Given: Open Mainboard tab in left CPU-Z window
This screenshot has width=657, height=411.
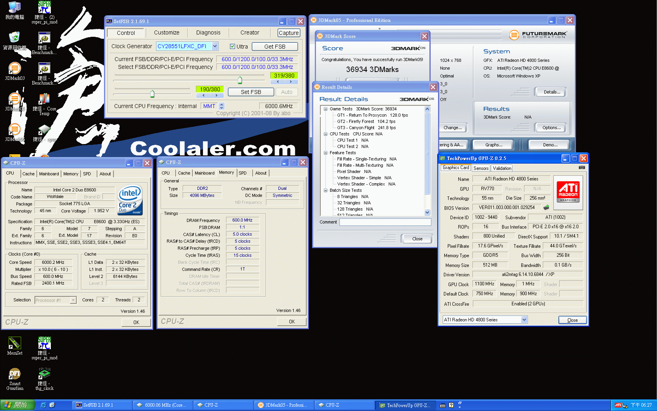Looking at the screenshot, I should 49,174.
